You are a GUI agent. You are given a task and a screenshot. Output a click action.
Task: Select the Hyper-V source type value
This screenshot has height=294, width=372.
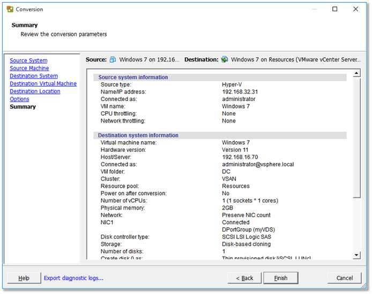tap(232, 84)
